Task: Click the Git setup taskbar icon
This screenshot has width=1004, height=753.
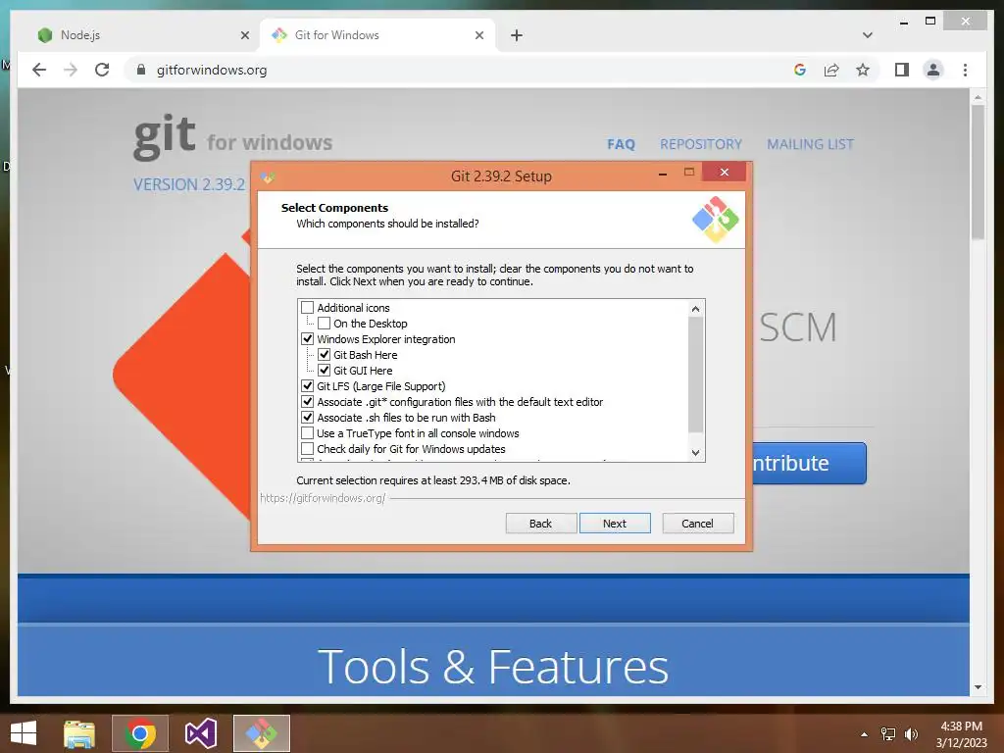Action: click(261, 733)
